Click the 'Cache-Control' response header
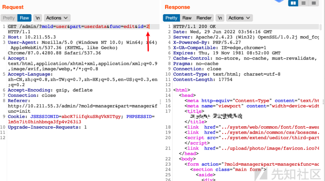 [x=245, y=59]
